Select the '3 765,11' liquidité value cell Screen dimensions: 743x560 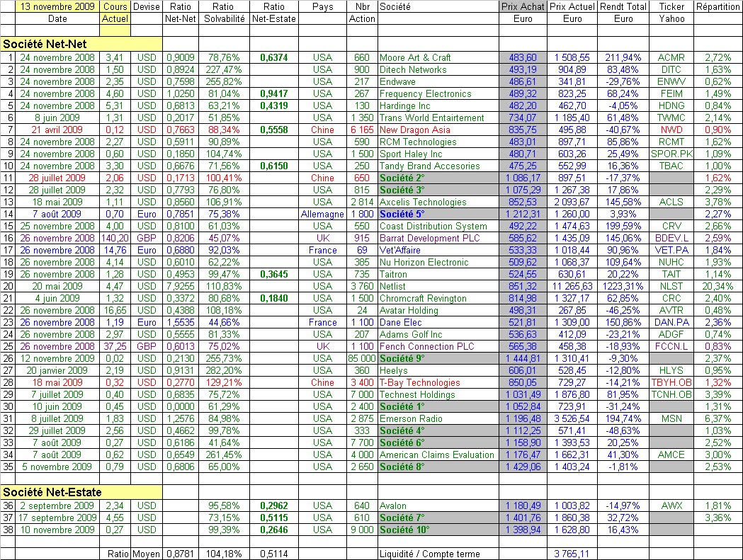[572, 554]
